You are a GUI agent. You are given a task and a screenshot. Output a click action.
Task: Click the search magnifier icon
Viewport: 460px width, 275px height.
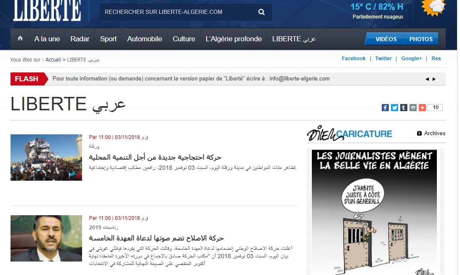point(261,12)
